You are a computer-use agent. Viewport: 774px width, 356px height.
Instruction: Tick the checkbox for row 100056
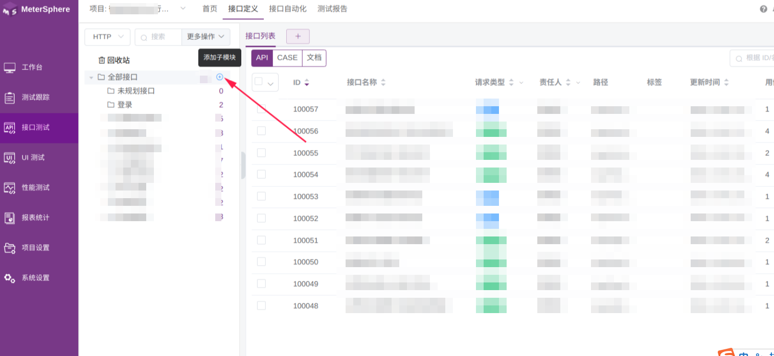(261, 131)
